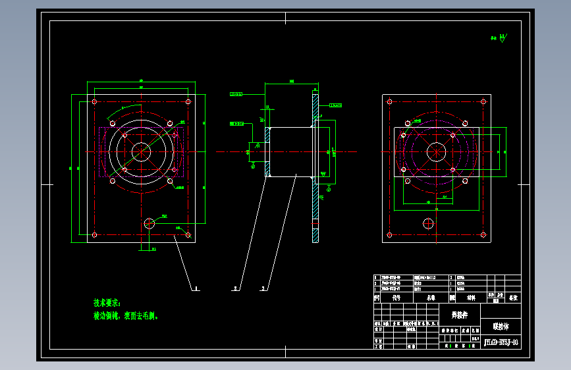Click the '名称' column header cell
Viewport: 571px width, 370px height.
click(431, 298)
